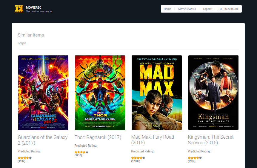This screenshot has width=257, height=168.
Task: Open the Thor: Ragnarok poster
Action: (100, 93)
